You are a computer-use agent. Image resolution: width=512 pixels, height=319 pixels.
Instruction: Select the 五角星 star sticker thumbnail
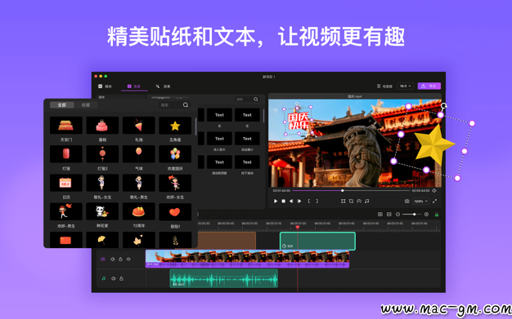click(175, 126)
